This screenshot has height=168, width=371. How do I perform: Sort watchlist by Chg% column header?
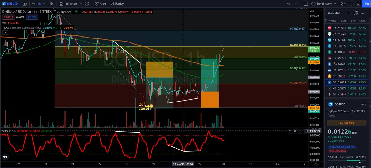[362, 21]
